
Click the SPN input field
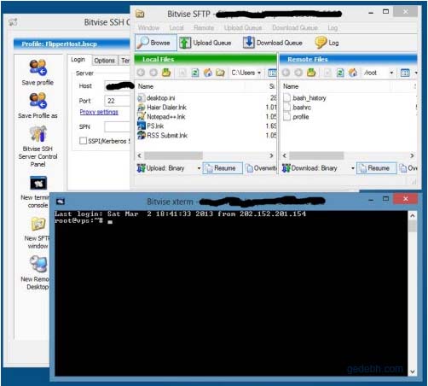click(117, 126)
